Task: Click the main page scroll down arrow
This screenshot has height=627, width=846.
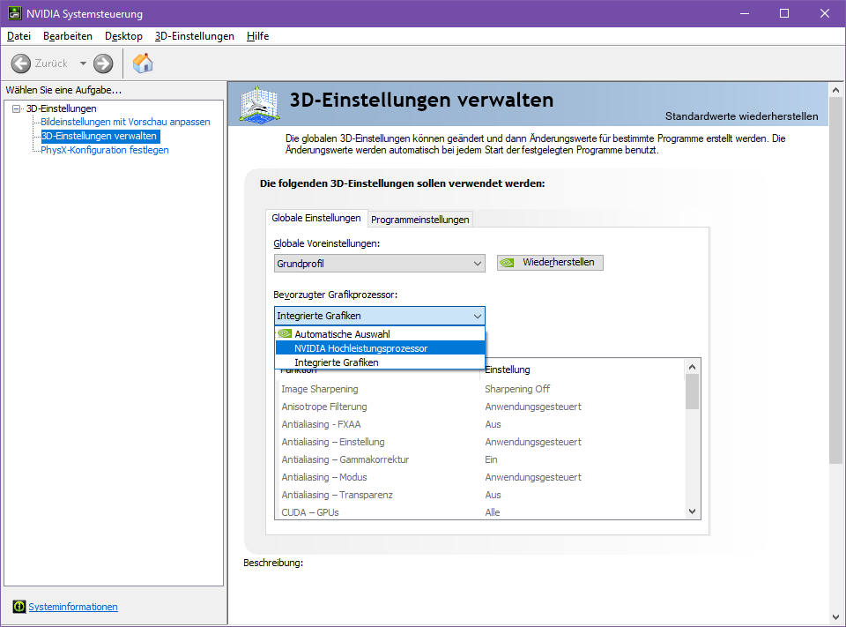Action: point(835,616)
